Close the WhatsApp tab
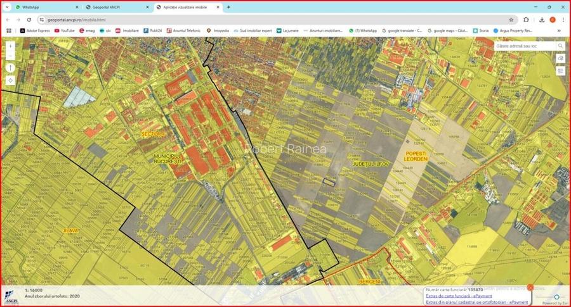 coord(77,7)
